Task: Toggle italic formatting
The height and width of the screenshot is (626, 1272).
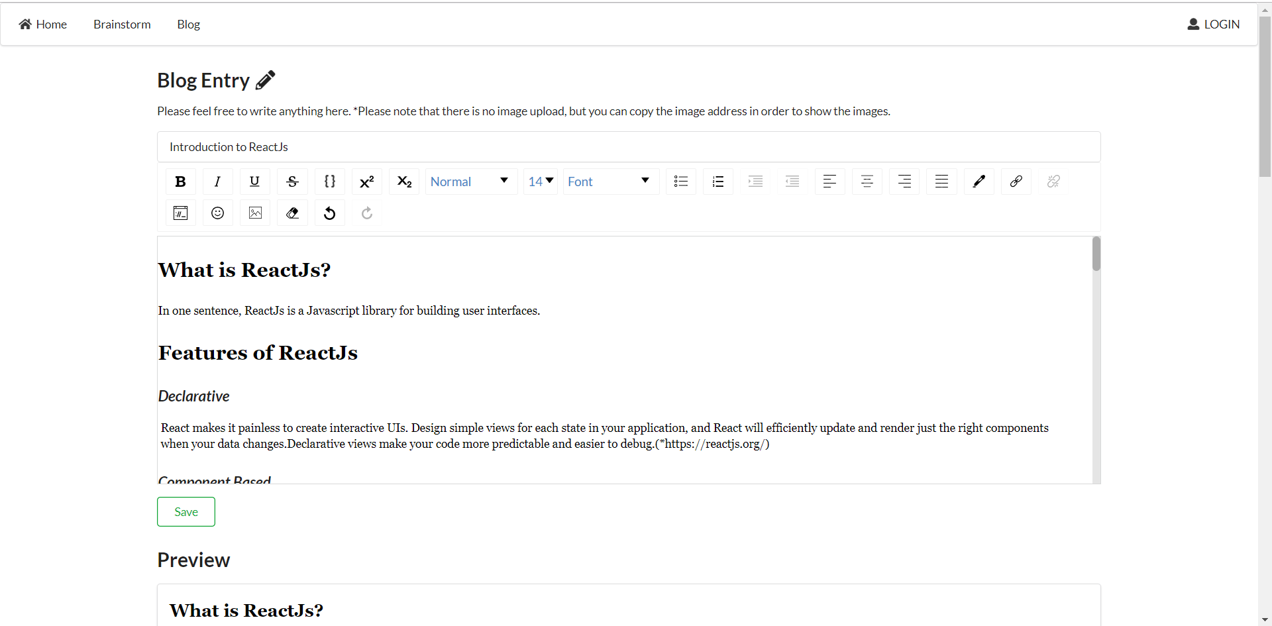Action: click(x=217, y=182)
